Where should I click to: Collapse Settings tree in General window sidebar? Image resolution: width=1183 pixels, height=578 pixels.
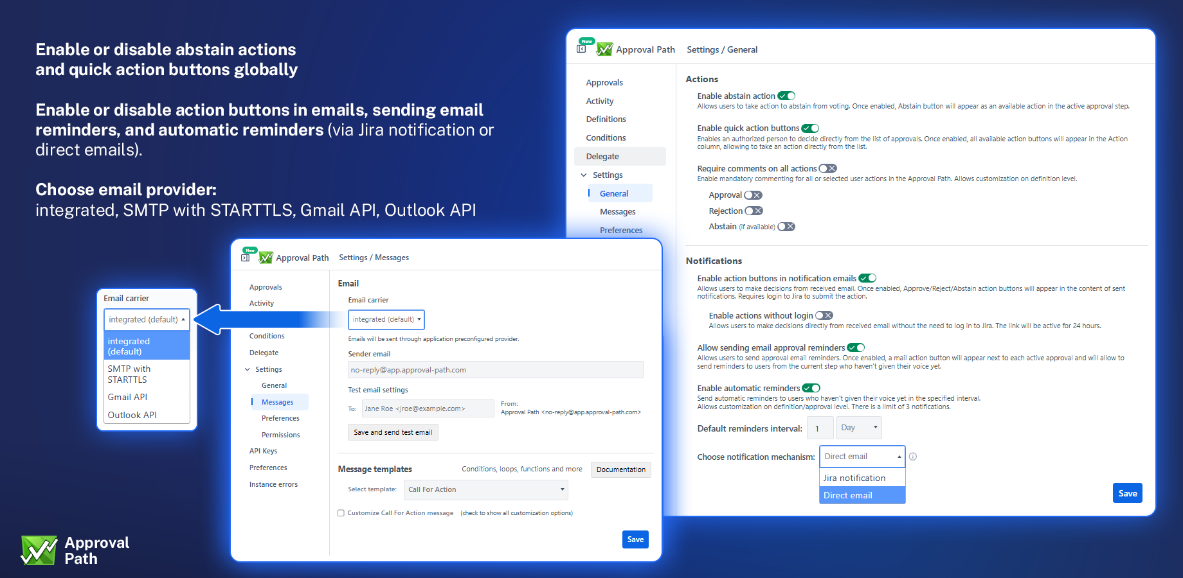pos(584,175)
